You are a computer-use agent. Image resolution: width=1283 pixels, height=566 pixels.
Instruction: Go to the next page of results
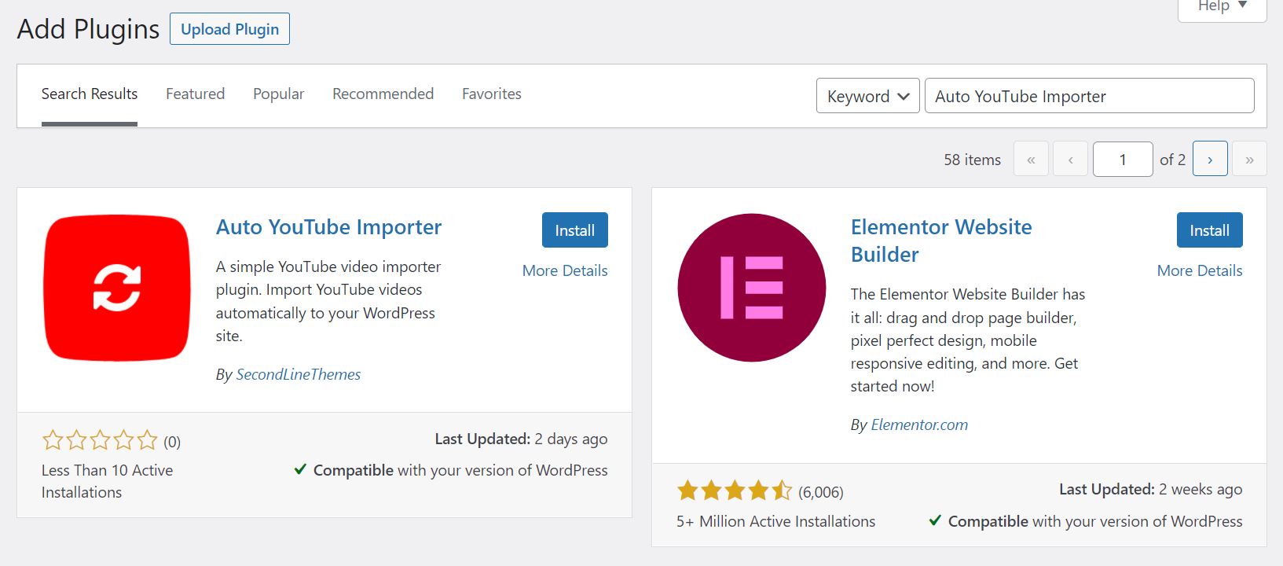tap(1210, 160)
